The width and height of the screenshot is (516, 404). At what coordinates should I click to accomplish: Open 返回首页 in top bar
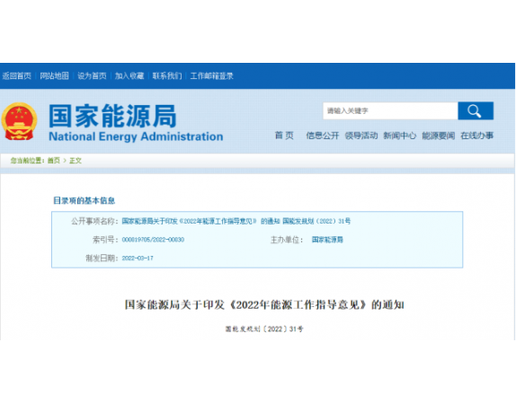pyautogui.click(x=17, y=76)
